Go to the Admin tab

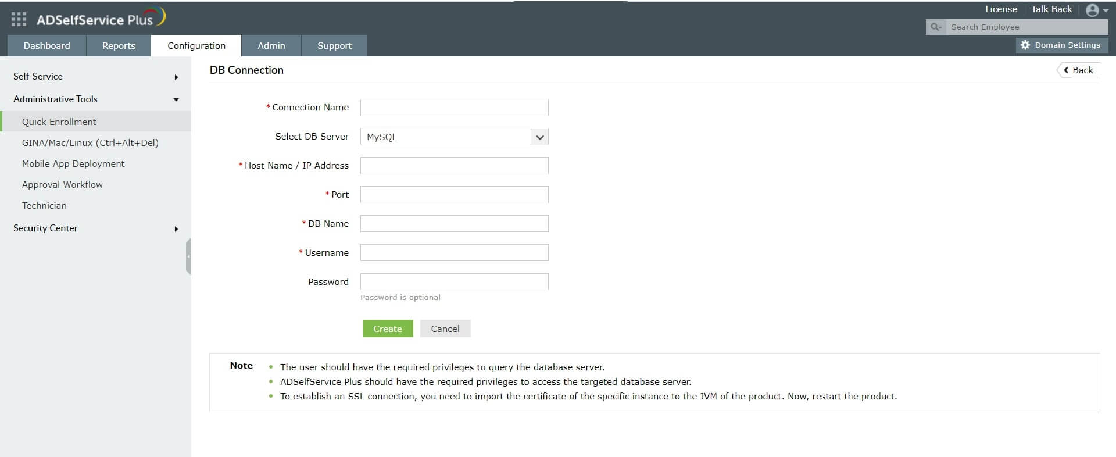point(271,45)
